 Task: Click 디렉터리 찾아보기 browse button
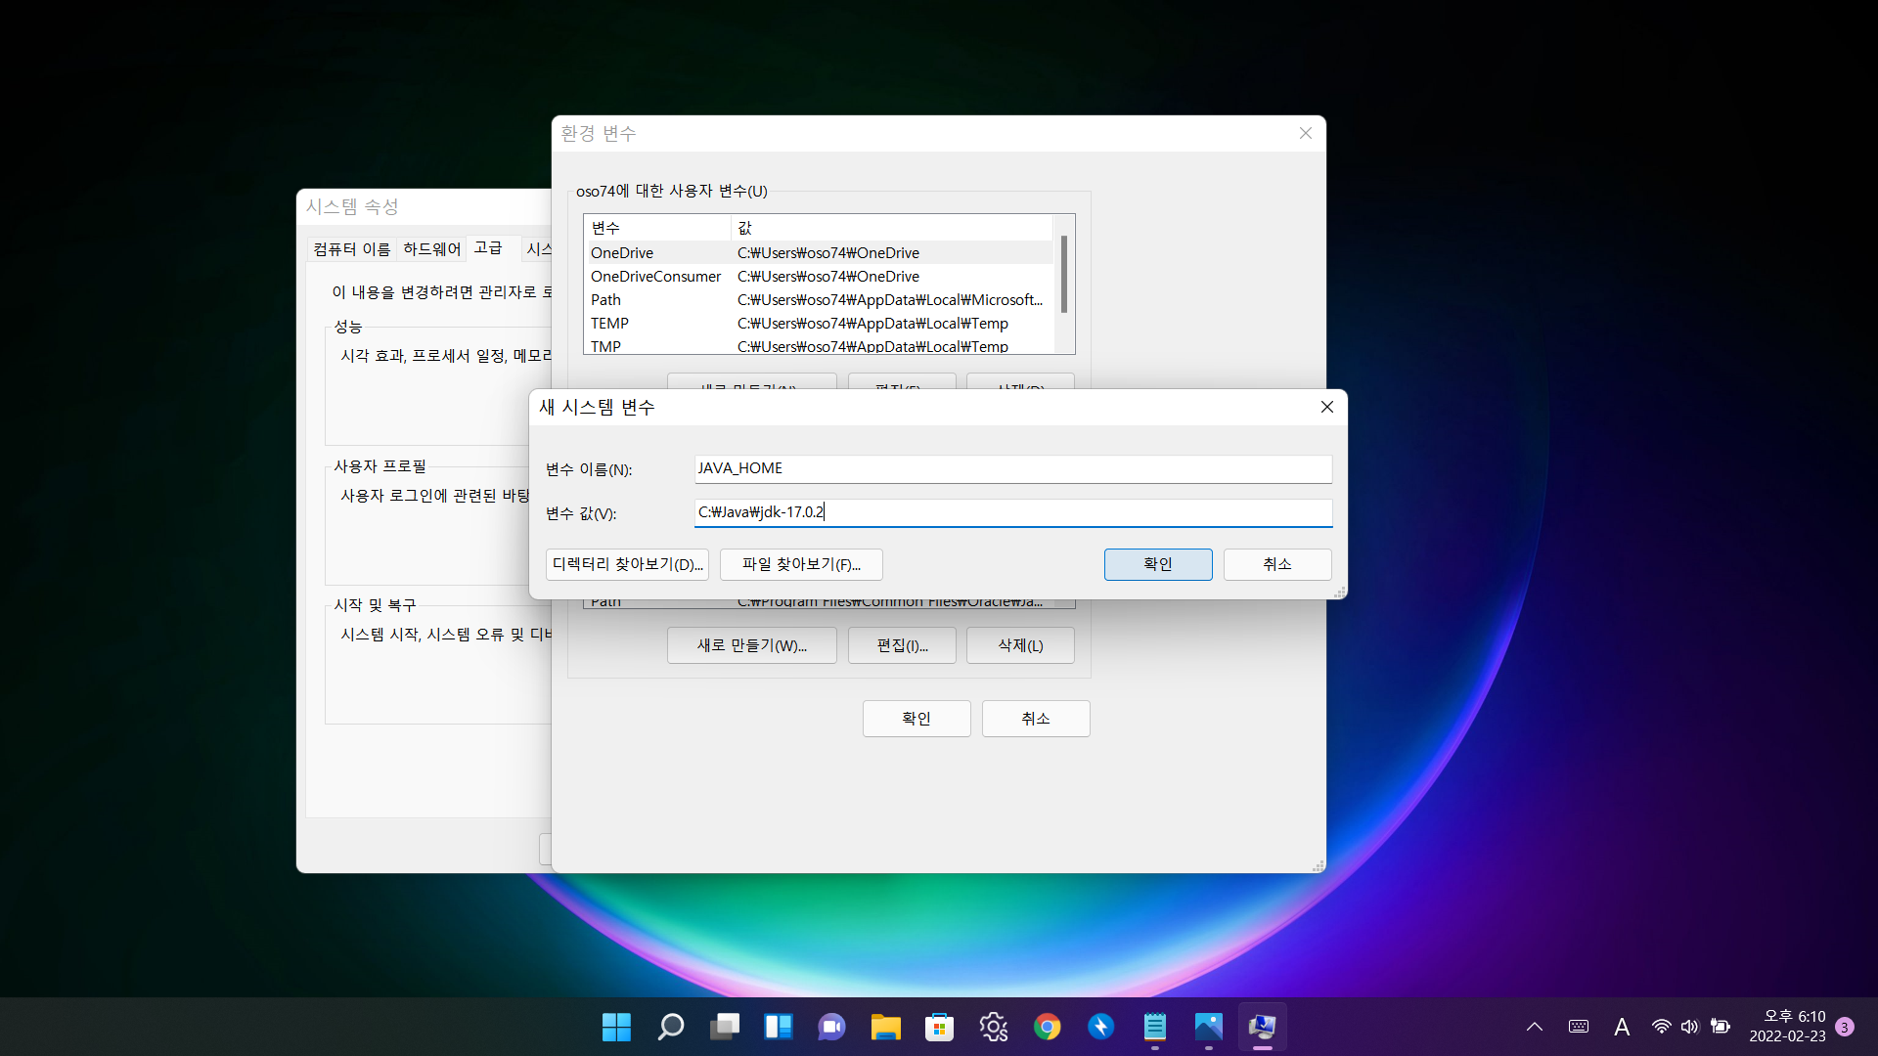(627, 564)
